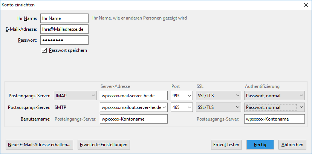This screenshot has height=154, width=312.
Task: Open the incoming server SSL/TLS dropdown
Action: 219,96
